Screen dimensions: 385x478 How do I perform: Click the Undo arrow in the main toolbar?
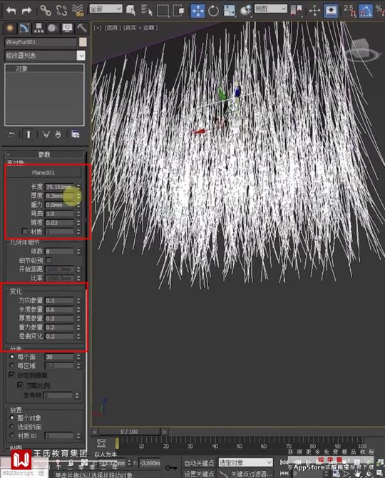(x=11, y=11)
